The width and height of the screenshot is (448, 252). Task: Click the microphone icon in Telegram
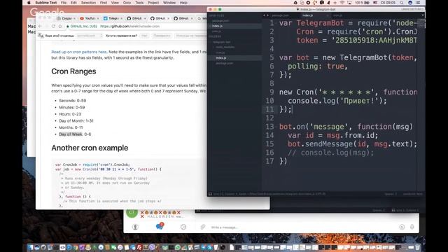coord(412,227)
